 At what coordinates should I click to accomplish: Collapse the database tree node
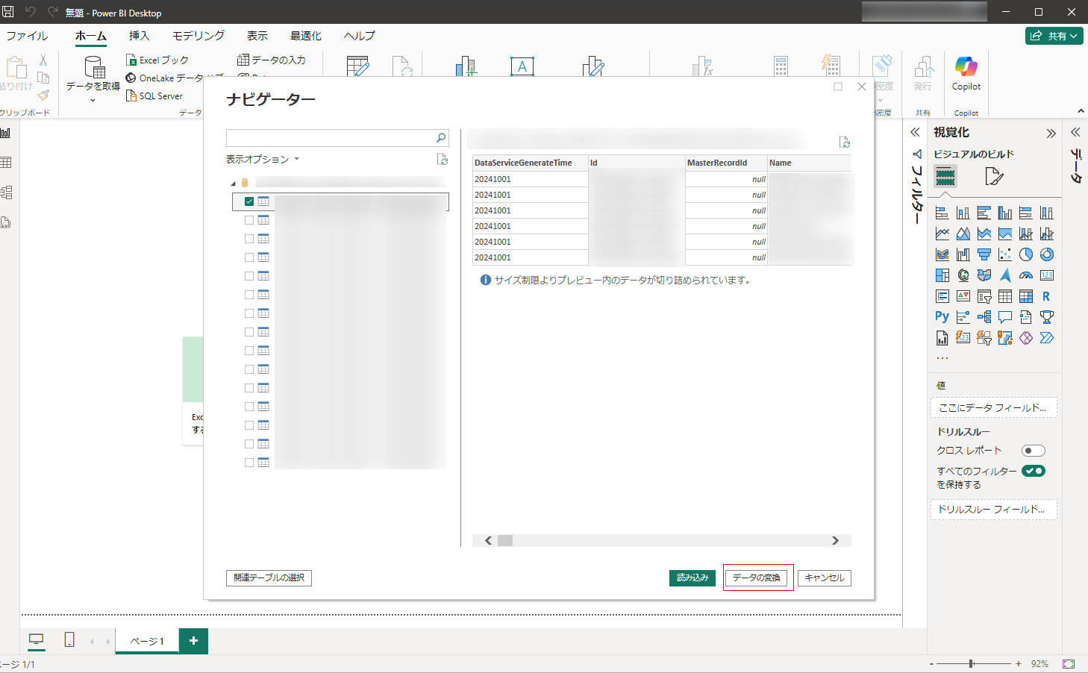(x=233, y=183)
